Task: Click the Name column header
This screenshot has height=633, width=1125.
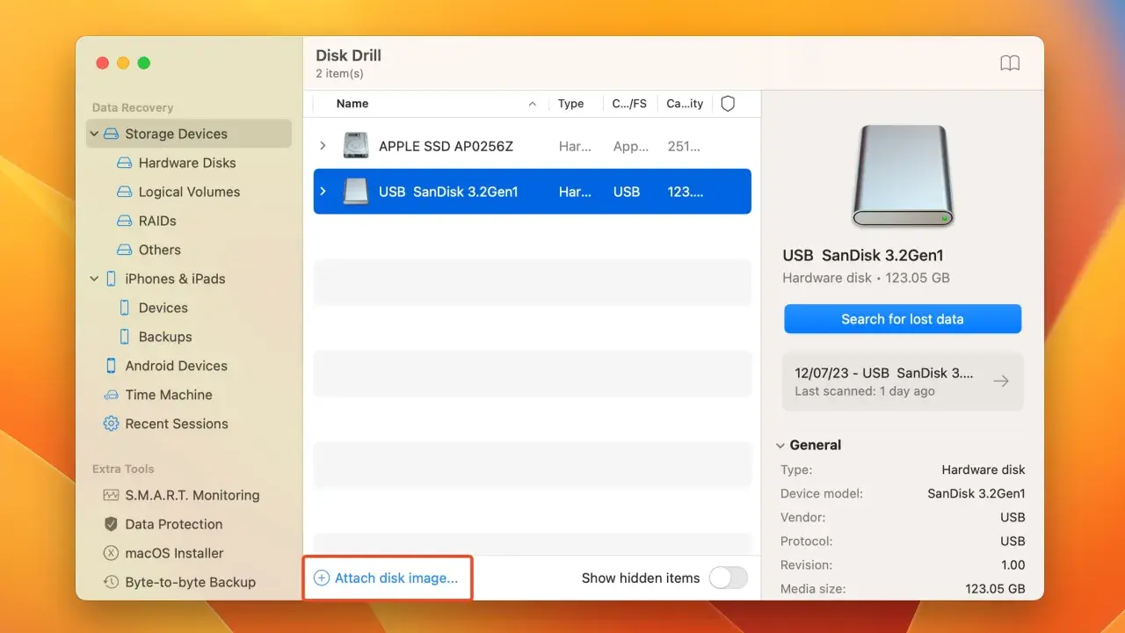Action: [x=352, y=104]
